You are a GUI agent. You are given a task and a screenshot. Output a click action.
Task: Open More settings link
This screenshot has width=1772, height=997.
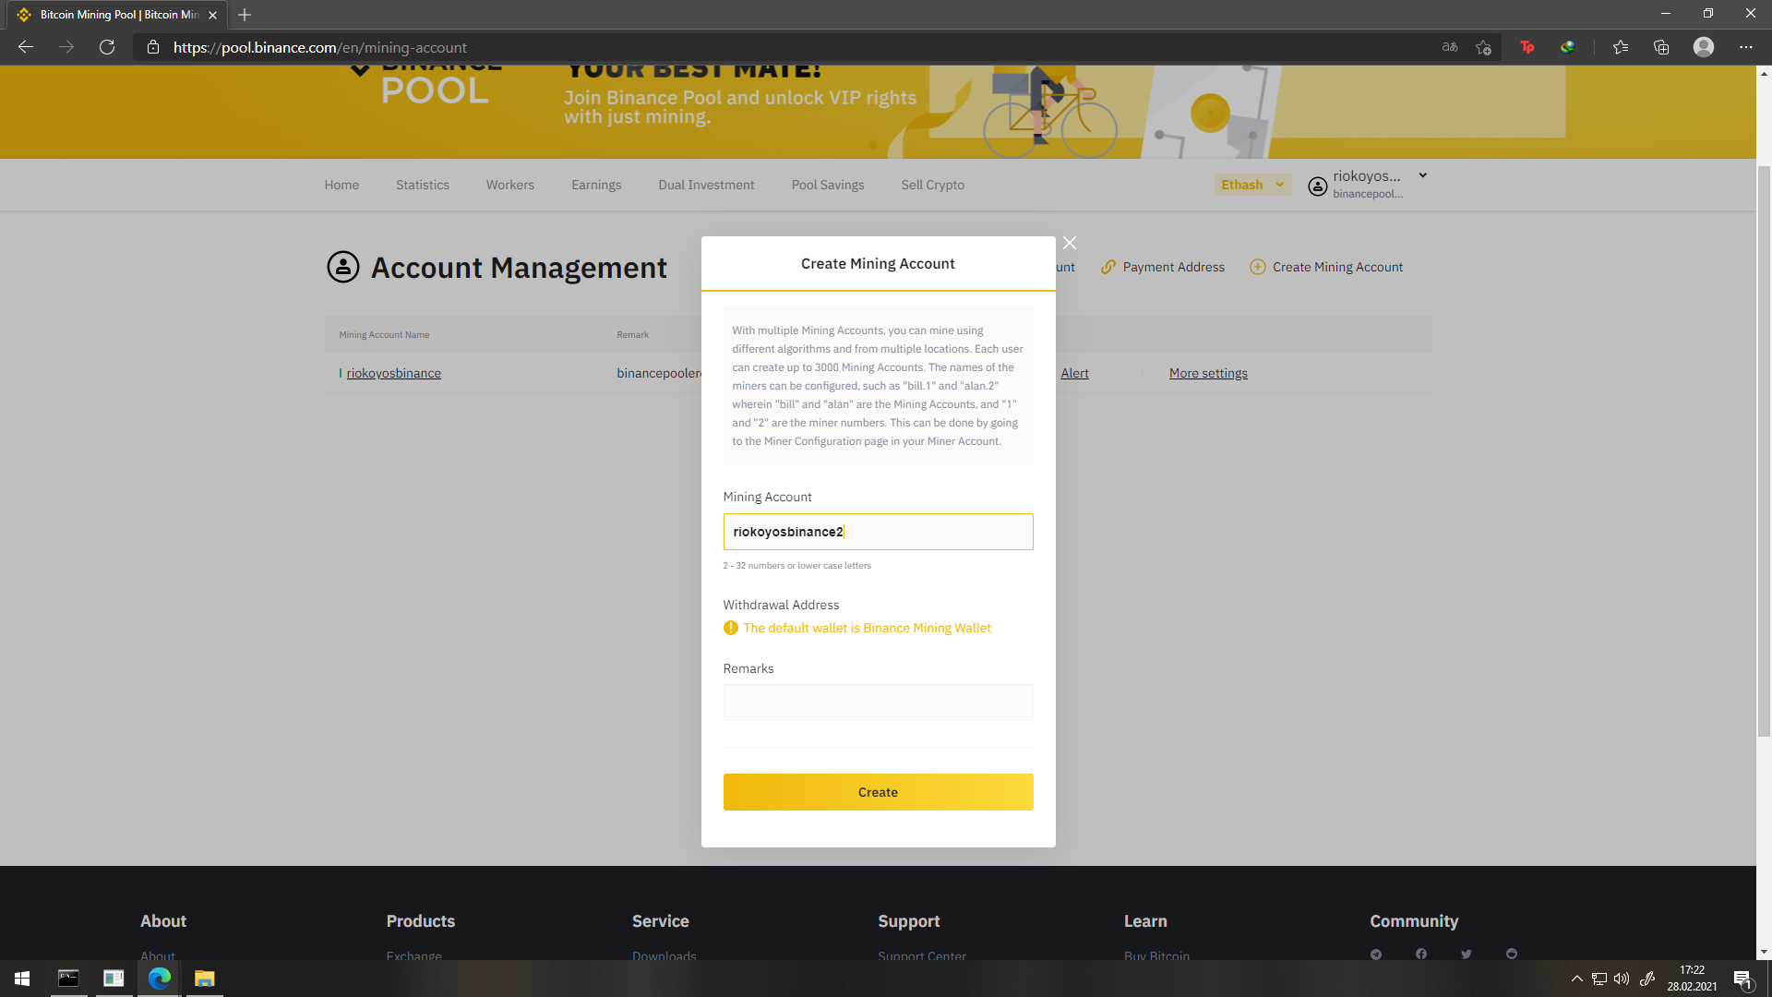1208,373
